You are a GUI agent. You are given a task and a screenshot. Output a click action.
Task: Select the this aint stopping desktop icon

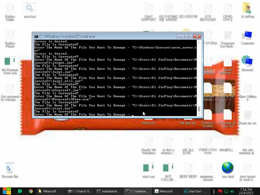pos(247,145)
